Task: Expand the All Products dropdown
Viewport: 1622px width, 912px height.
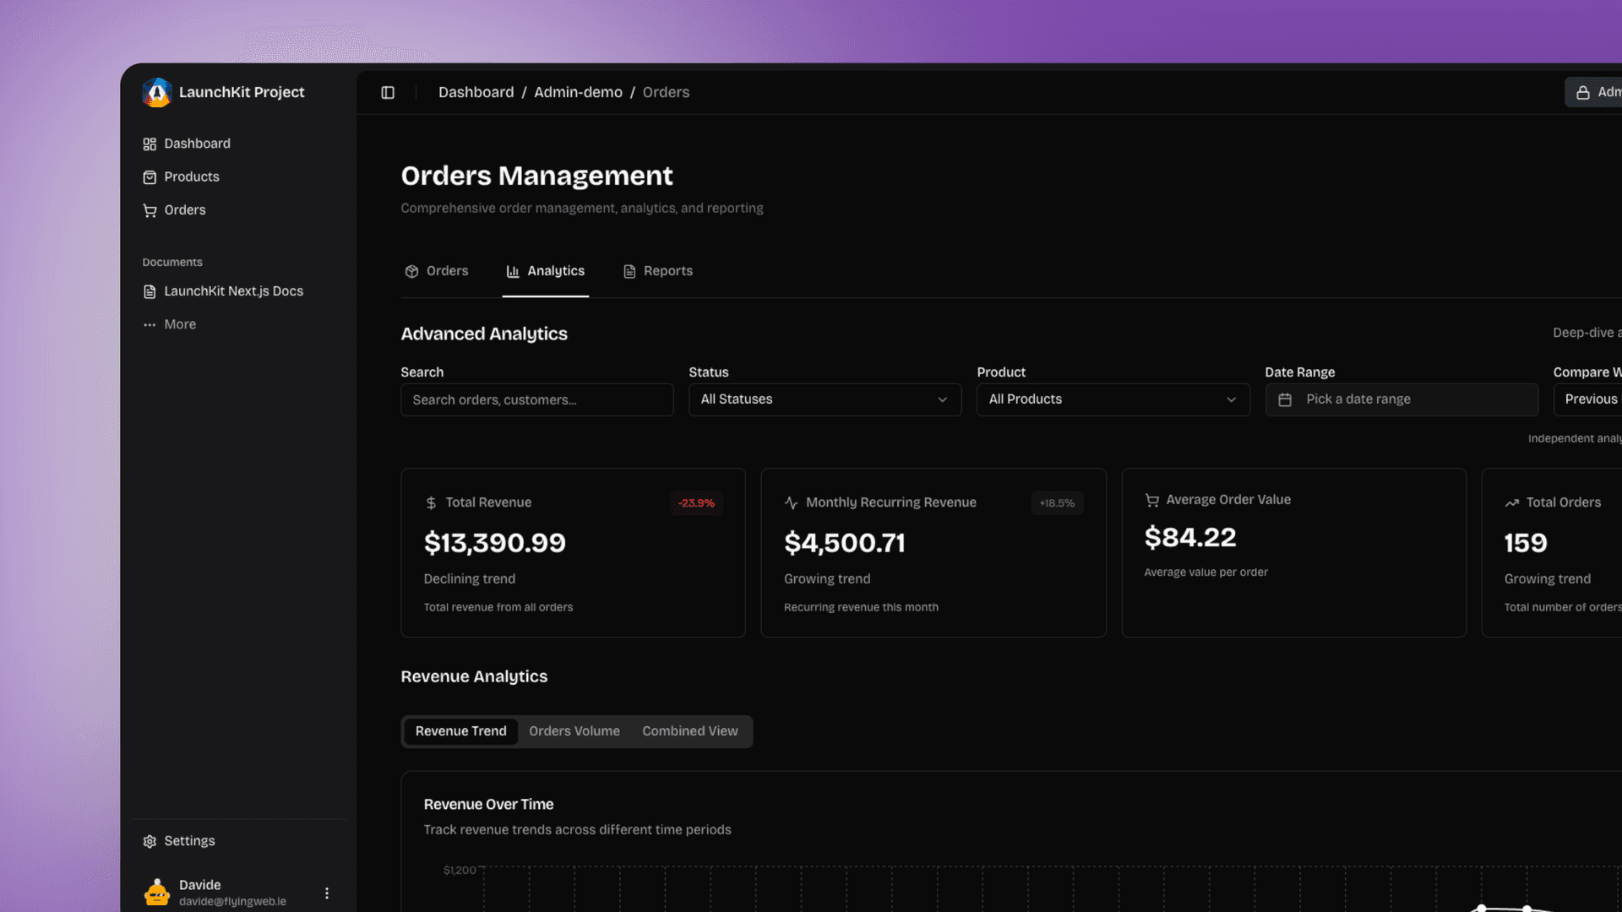Action: click(1113, 399)
